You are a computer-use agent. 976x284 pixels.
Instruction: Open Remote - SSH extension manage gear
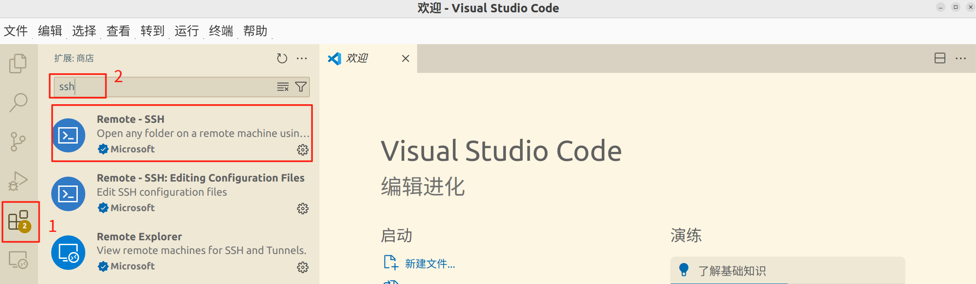coord(303,150)
